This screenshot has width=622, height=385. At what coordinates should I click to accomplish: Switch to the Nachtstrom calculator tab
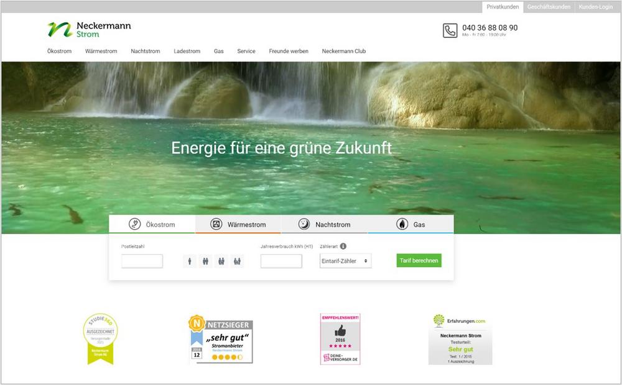coord(324,225)
